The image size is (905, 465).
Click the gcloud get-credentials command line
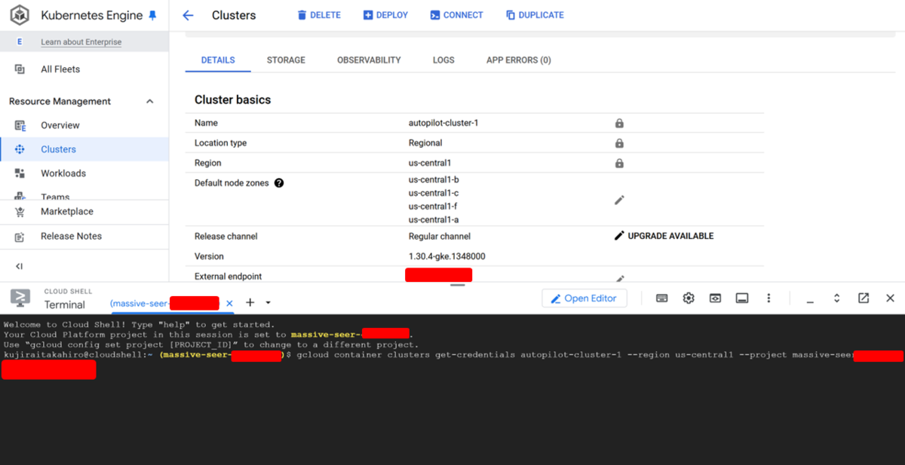[x=573, y=354]
